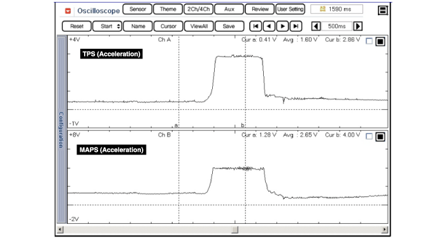Click the horizontal scrollbar thumb
This screenshot has height=239, width=446.
(234, 229)
